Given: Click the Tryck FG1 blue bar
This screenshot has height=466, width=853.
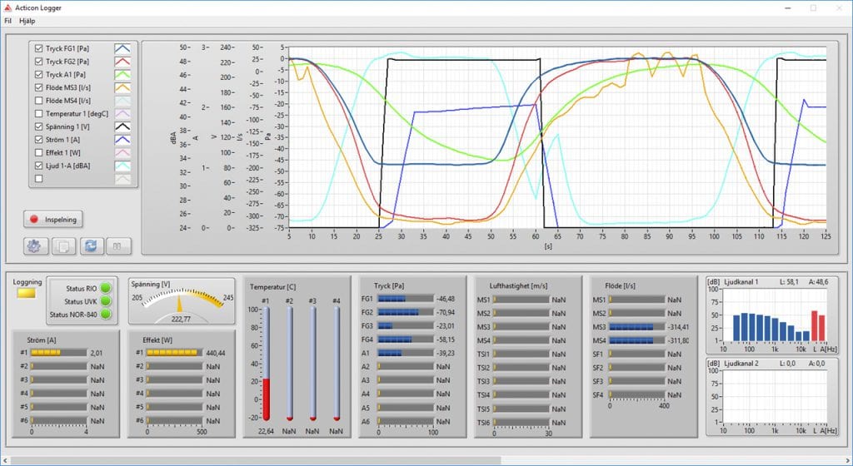Looking at the screenshot, I should 406,299.
